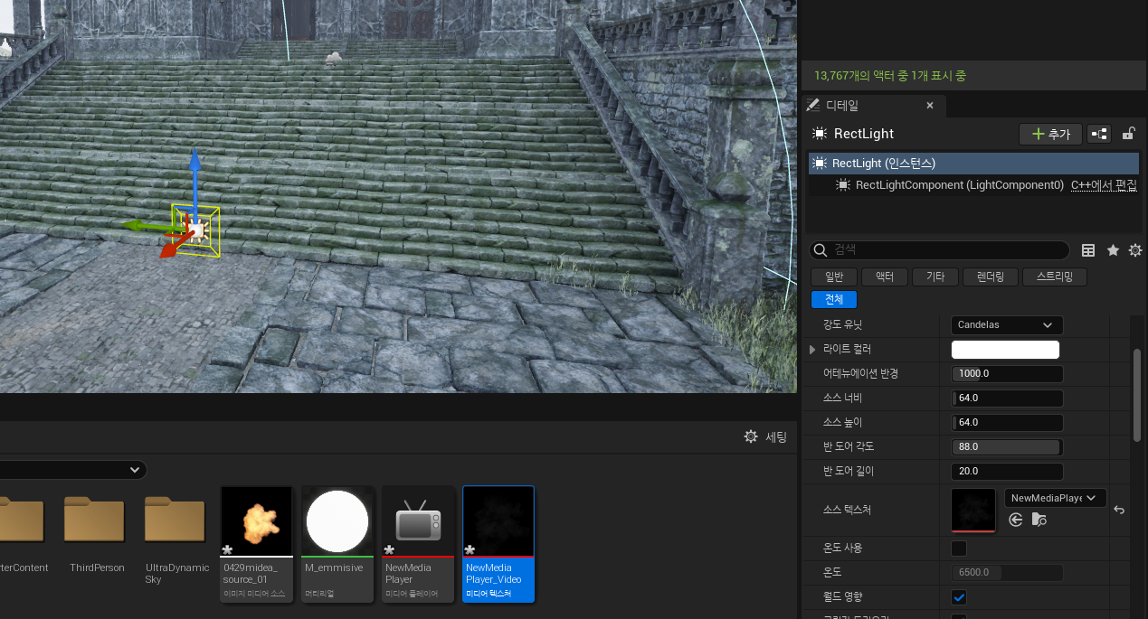Click the 소스 너비 value field
Screen dimensions: 1148x619
click(1007, 398)
